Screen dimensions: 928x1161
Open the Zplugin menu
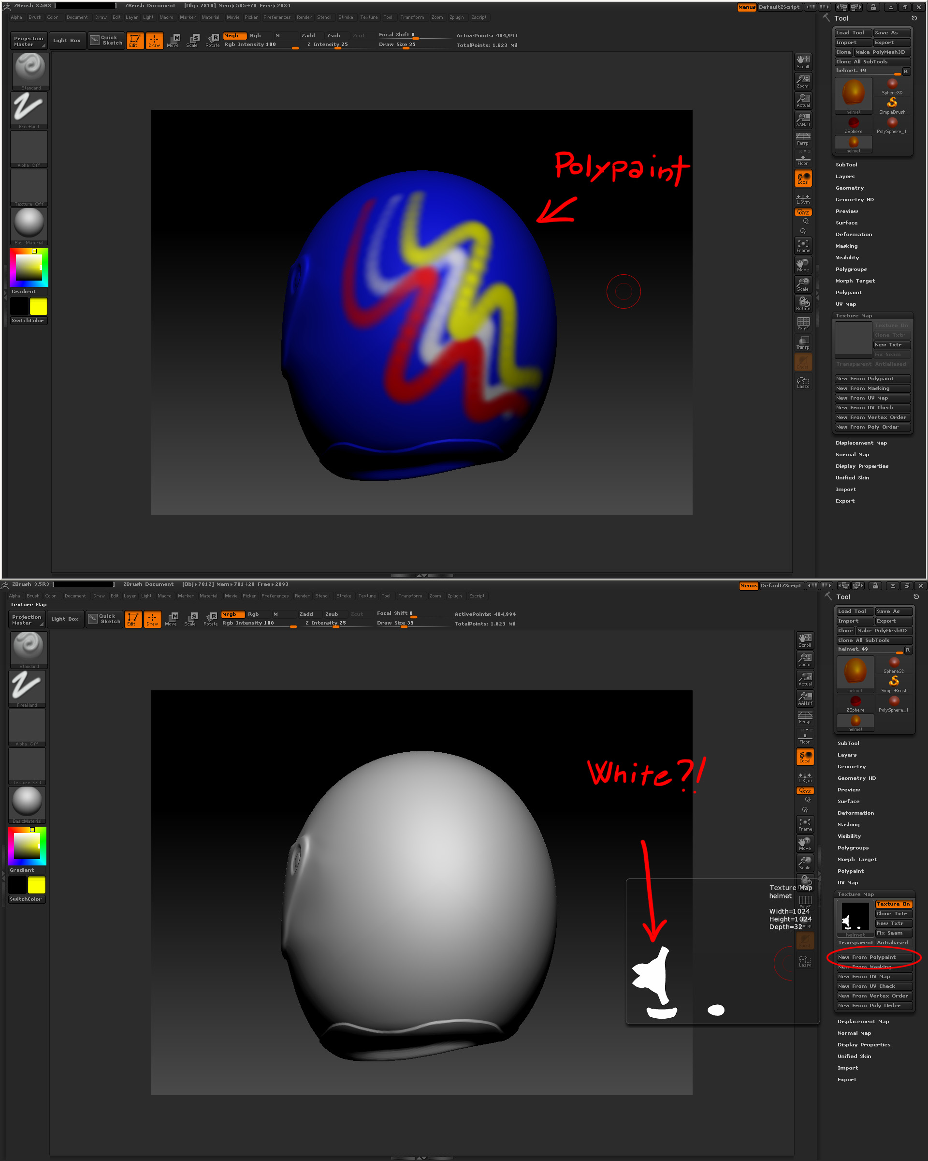click(x=456, y=17)
